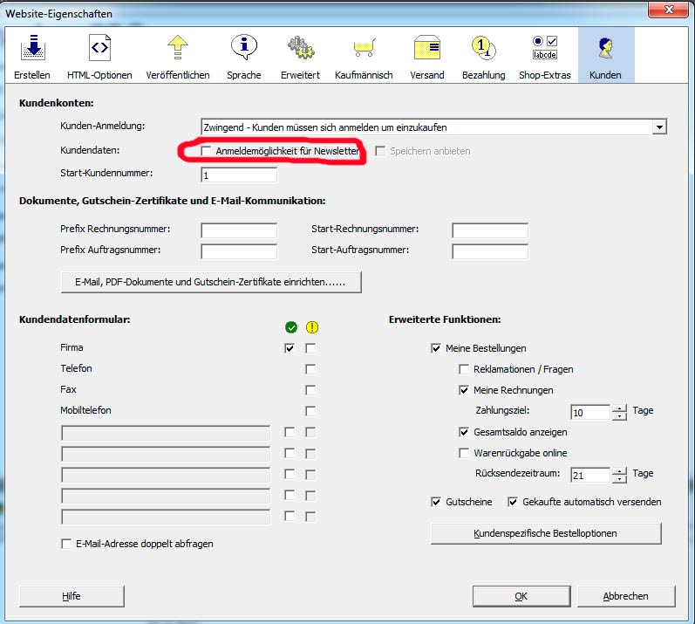The height and width of the screenshot is (624, 695).
Task: Open the Shop-Extras tab
Action: [544, 55]
